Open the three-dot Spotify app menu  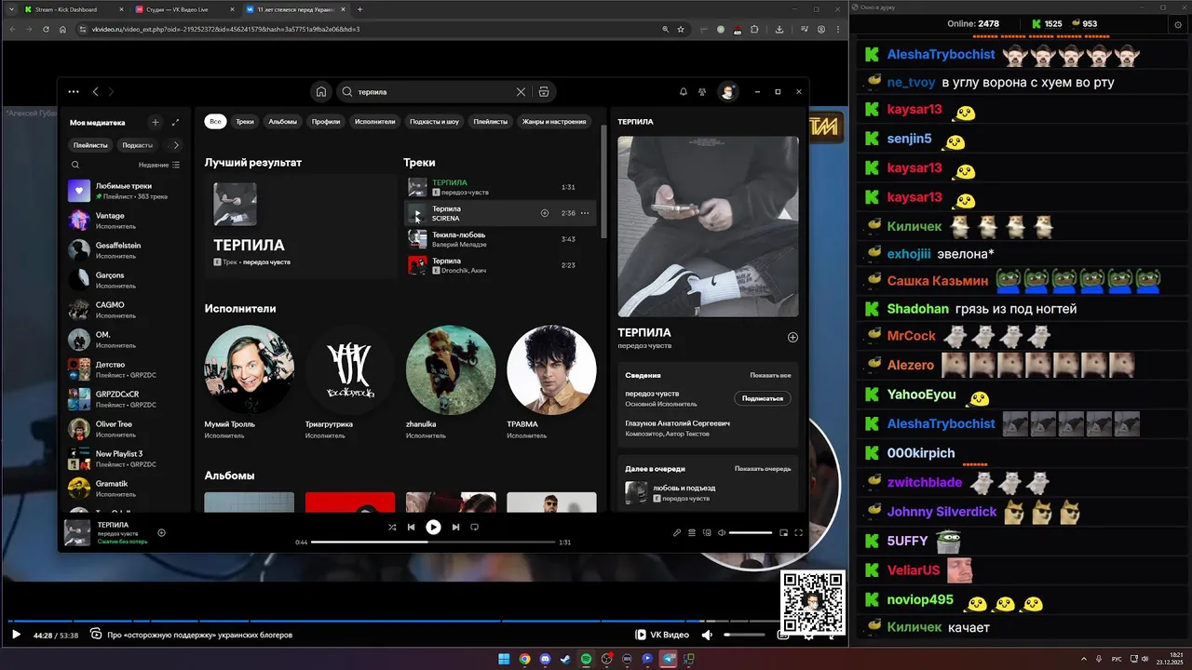point(74,92)
